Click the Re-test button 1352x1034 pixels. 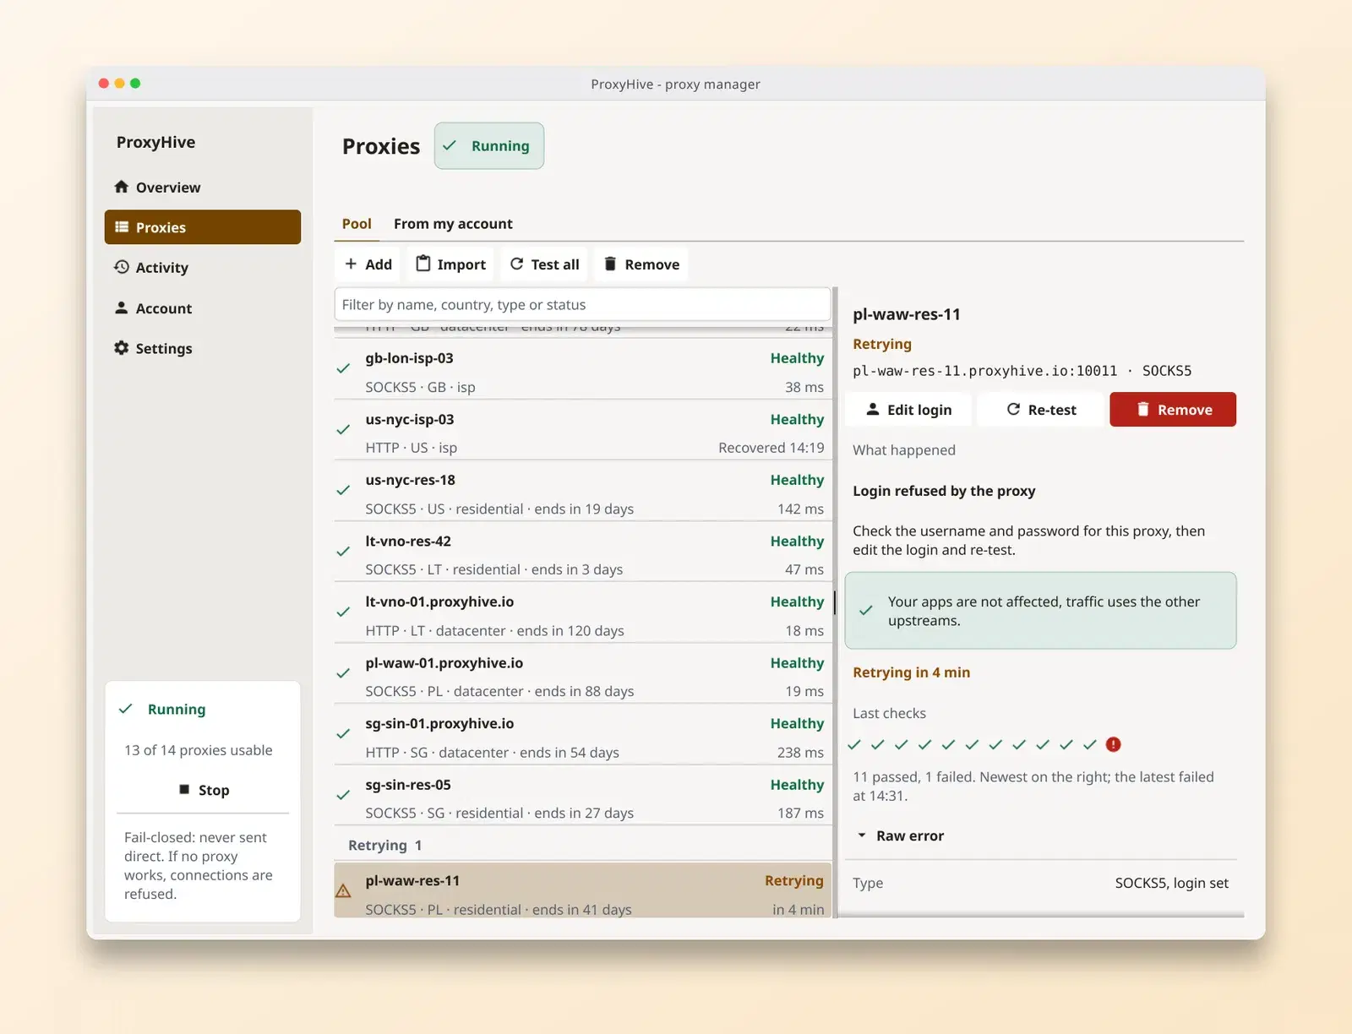(x=1041, y=410)
